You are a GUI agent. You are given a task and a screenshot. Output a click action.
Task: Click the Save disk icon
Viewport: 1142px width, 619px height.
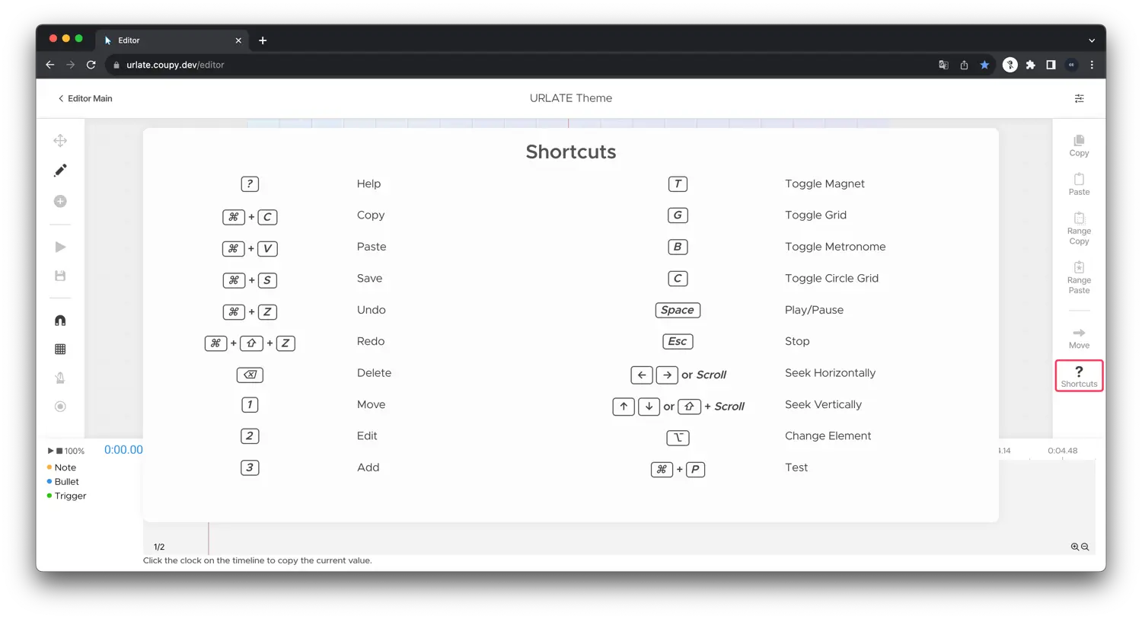pyautogui.click(x=60, y=275)
